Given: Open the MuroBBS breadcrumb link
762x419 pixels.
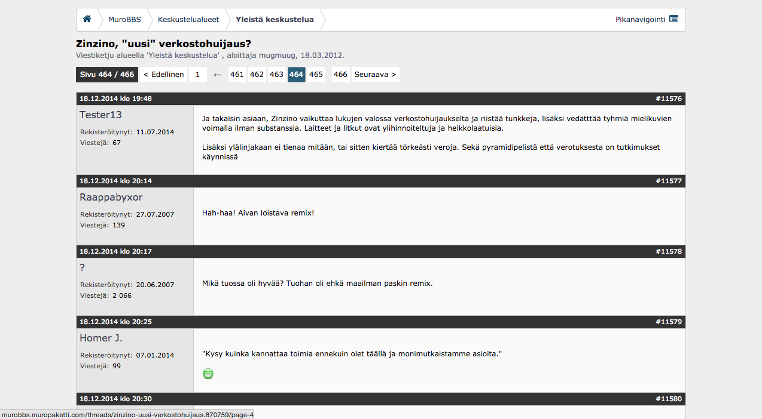Looking at the screenshot, I should coord(126,19).
